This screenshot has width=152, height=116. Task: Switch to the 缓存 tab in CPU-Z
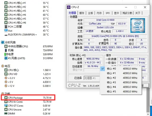tap(82, 13)
